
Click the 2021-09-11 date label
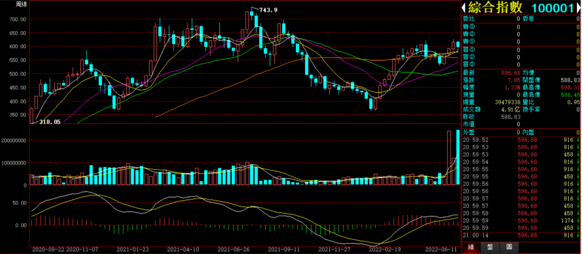(x=283, y=250)
